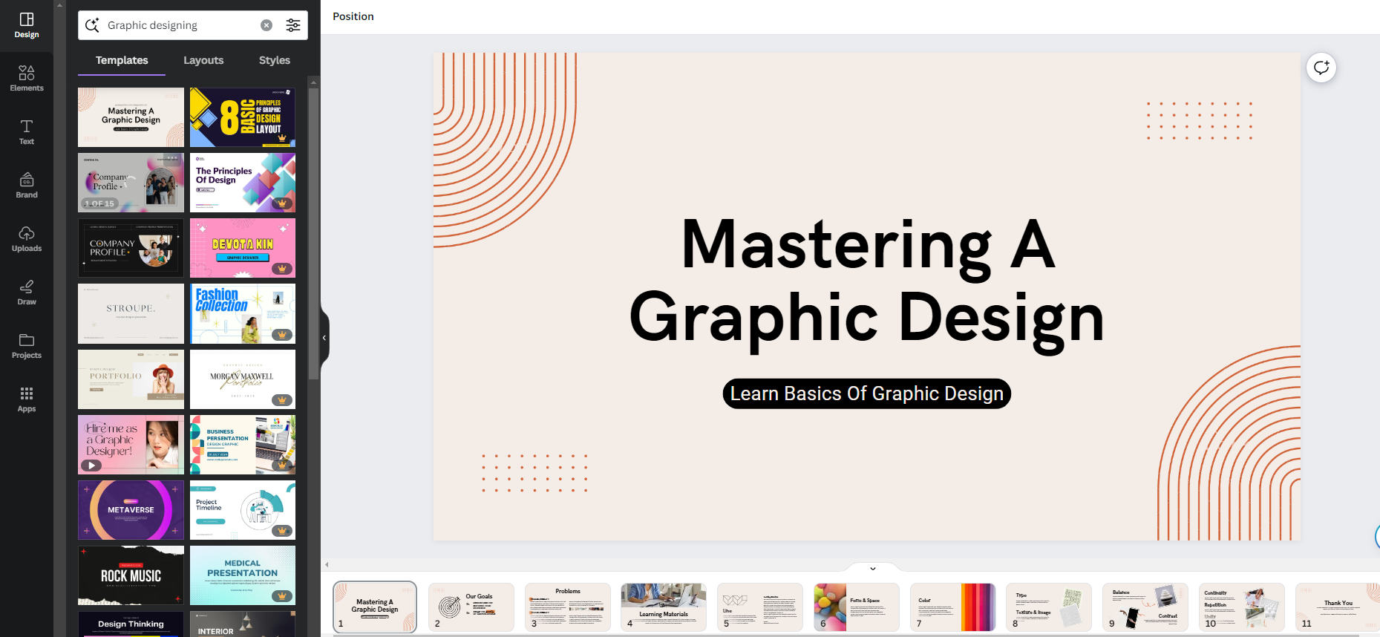Select the Draw tool
Image resolution: width=1380 pixels, height=637 pixels.
27,293
